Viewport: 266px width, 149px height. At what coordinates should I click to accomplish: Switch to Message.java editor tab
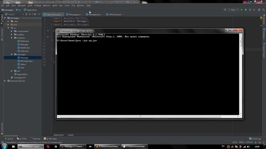pyautogui.click(x=74, y=14)
